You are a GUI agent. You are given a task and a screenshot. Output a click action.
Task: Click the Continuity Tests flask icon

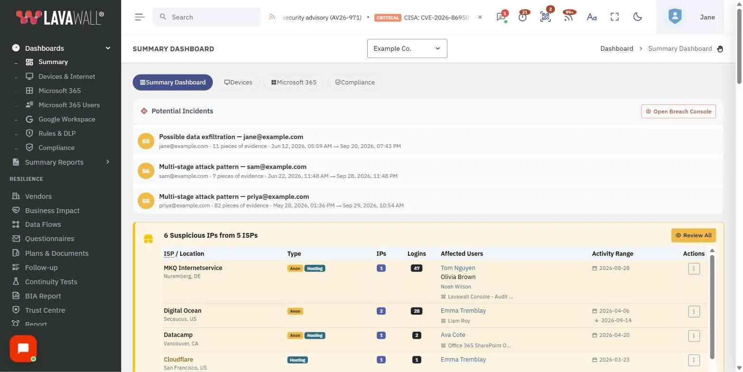pyautogui.click(x=16, y=281)
